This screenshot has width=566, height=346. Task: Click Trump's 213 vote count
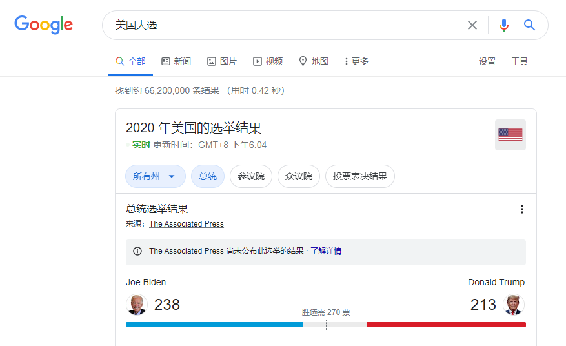click(x=483, y=305)
